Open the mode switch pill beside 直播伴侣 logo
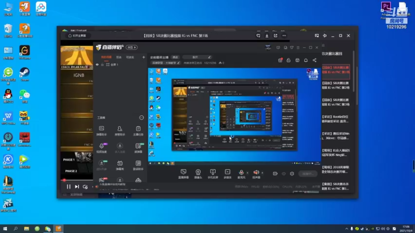415x233 pixels. [132, 47]
